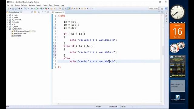Open the Navigate menu
This screenshot has width=194, height=109.
[x=32, y=5]
